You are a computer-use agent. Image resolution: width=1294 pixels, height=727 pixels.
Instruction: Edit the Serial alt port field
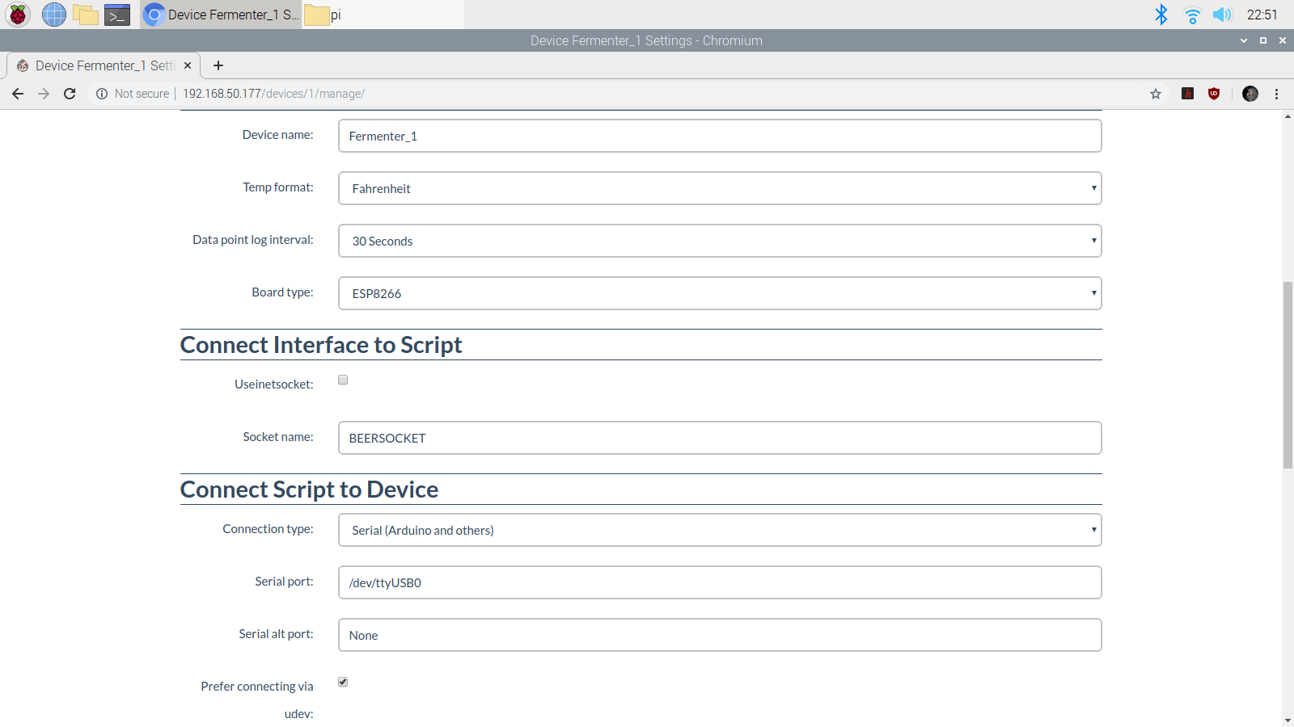(x=720, y=635)
